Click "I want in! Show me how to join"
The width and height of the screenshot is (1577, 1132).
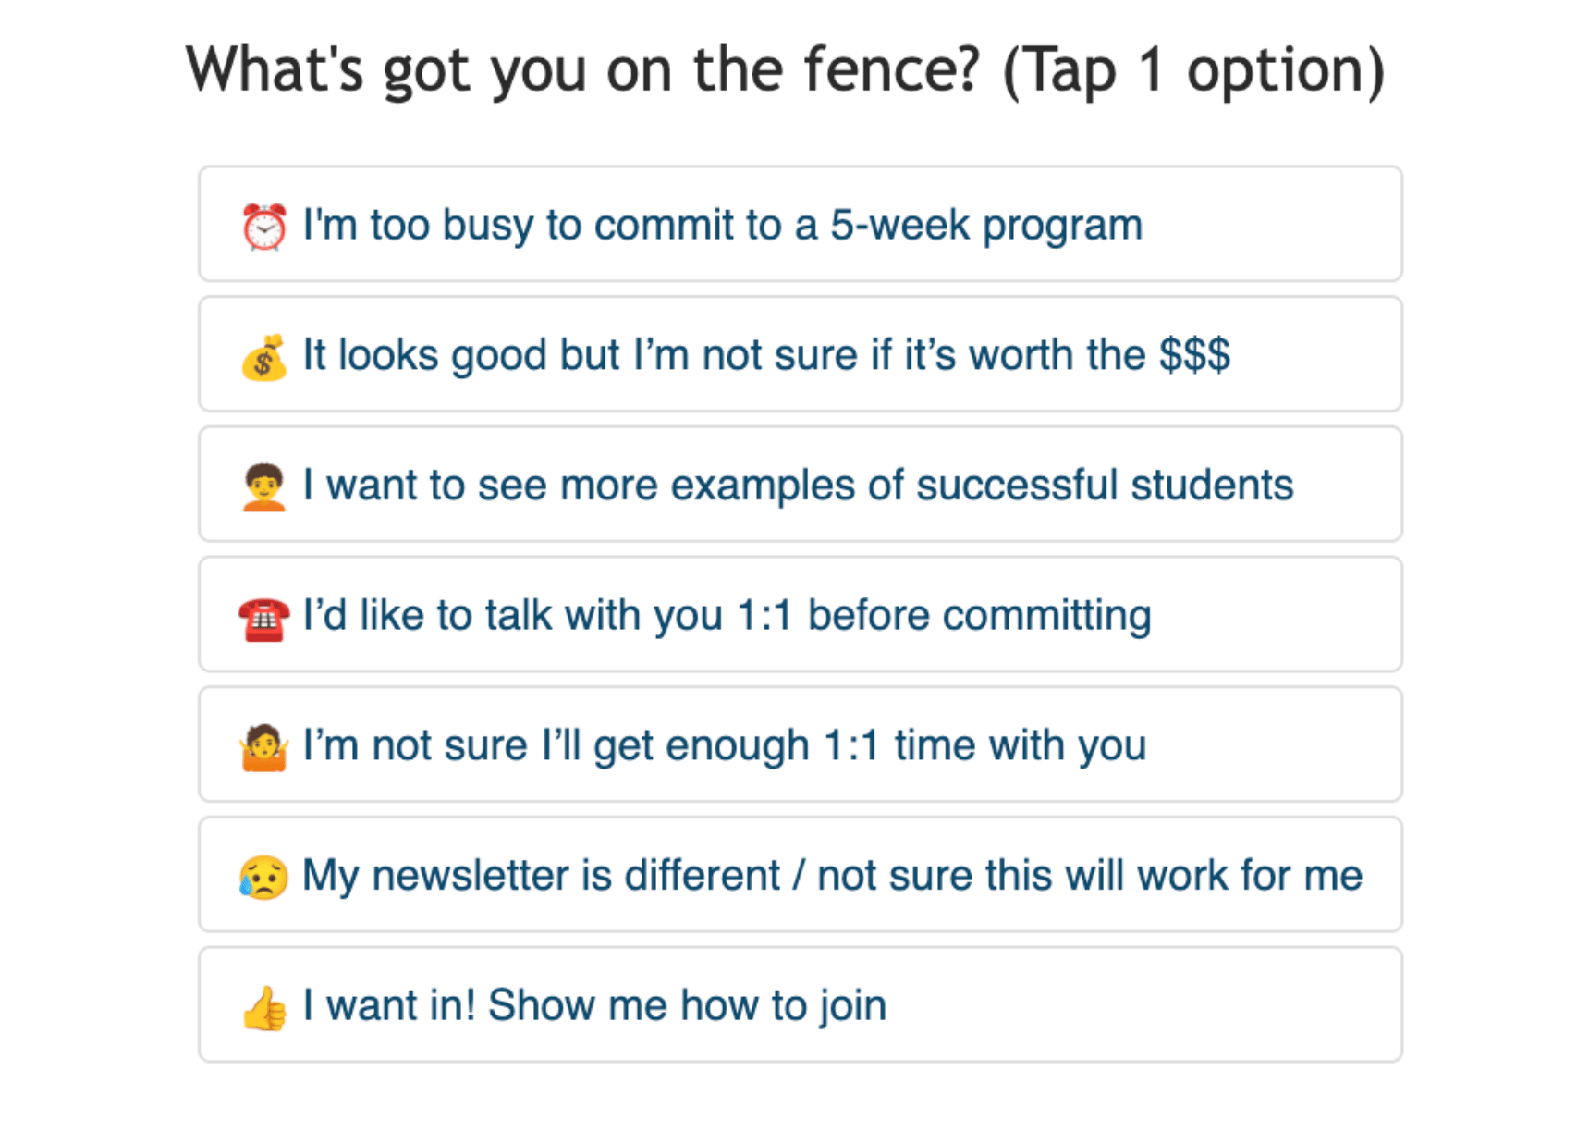click(594, 1005)
